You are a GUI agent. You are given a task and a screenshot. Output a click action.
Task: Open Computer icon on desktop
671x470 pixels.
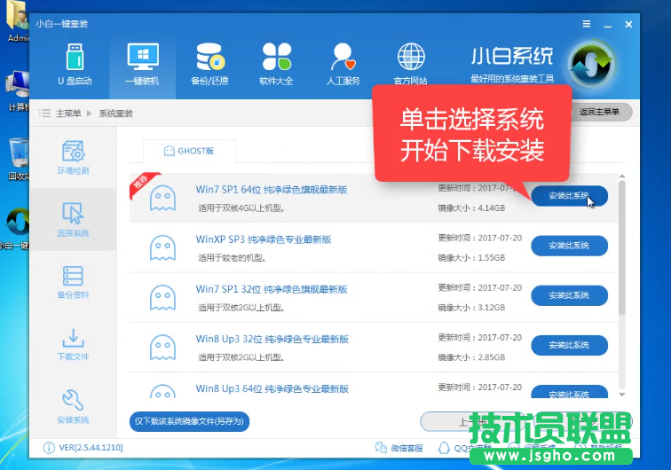[18, 90]
